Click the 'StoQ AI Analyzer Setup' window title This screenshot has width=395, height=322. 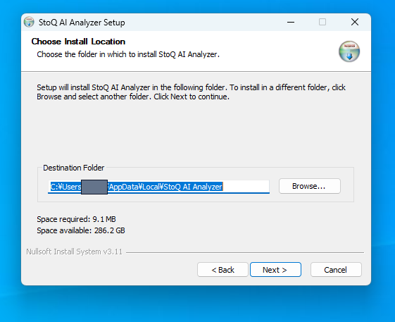tap(82, 23)
